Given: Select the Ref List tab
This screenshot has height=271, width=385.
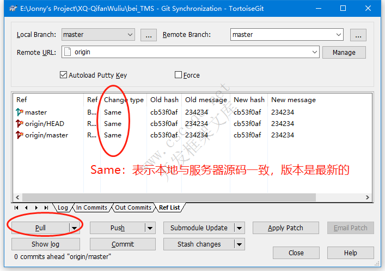Looking at the screenshot, I should point(169,207).
